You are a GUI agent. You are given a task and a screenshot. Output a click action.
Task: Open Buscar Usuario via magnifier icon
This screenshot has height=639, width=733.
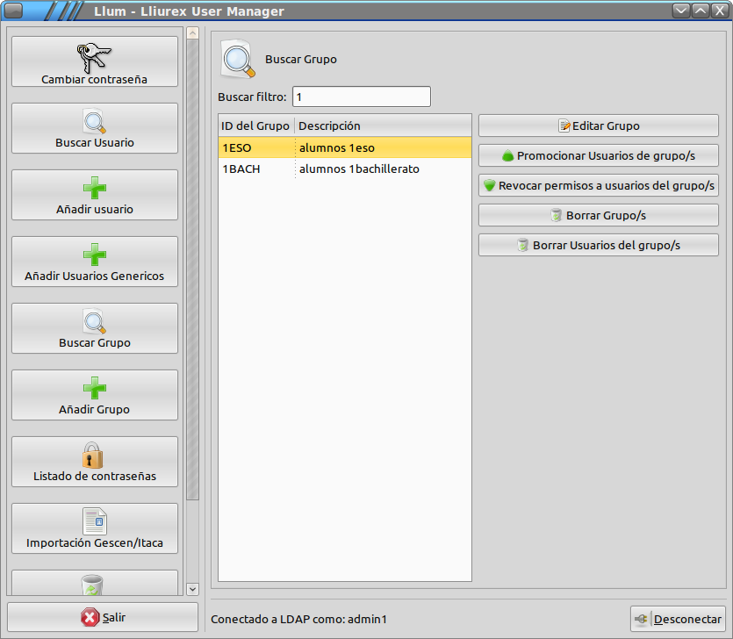[x=94, y=122]
